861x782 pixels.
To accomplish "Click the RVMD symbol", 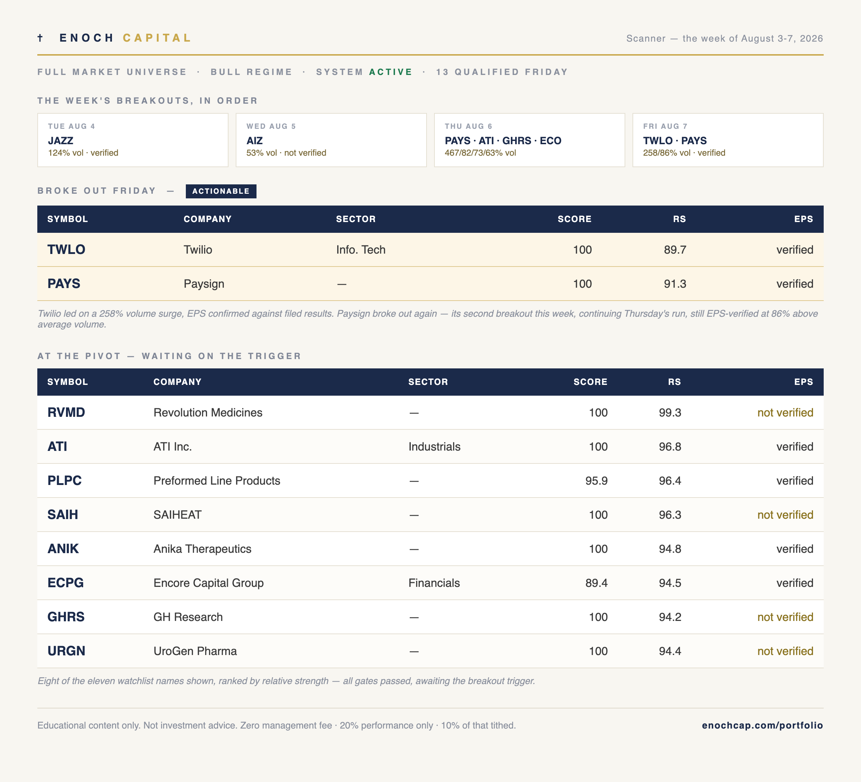I will (x=66, y=412).
